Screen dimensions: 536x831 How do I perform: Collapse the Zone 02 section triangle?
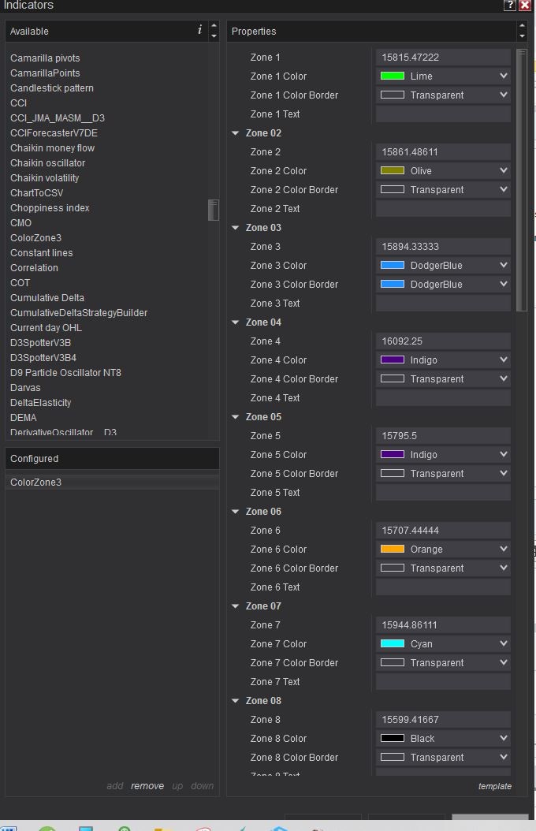[236, 133]
